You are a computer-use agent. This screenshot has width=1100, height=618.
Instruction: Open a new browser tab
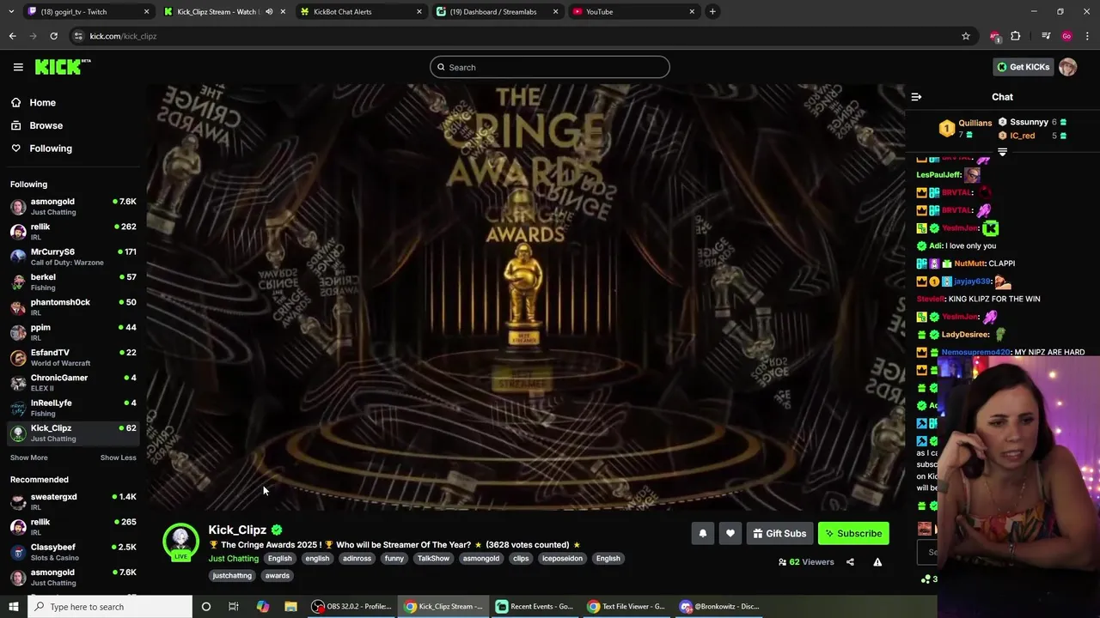pyautogui.click(x=712, y=11)
